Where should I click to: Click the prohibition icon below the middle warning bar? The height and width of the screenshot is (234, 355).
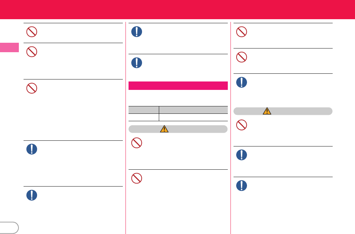tap(137, 143)
